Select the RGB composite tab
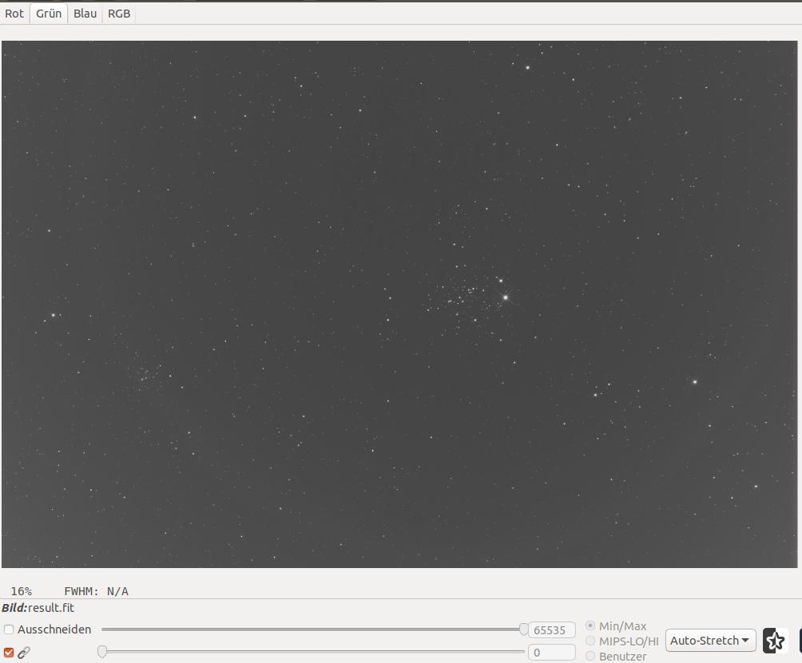802x663 pixels. [x=119, y=14]
